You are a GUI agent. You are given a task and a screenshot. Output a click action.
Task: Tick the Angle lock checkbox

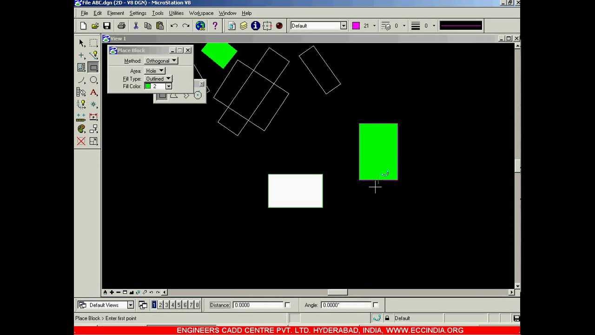pyautogui.click(x=376, y=305)
